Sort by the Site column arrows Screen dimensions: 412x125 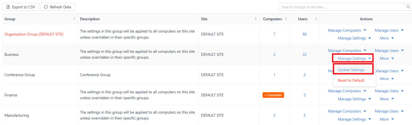[x=256, y=19]
